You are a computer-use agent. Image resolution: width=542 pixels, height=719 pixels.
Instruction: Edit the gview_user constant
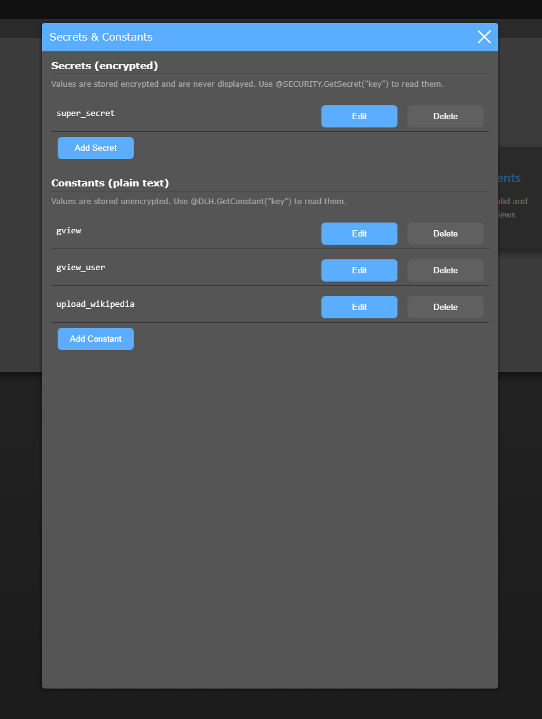(359, 271)
